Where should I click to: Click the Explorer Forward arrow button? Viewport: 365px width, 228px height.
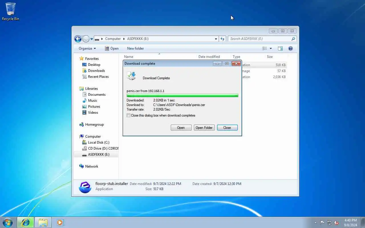click(x=86, y=39)
